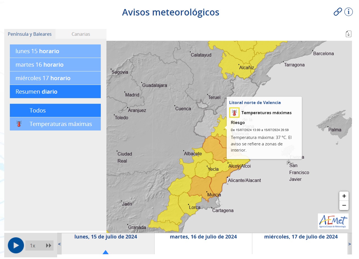Enable the Todos warnings filter
359x259 pixels.
tap(55, 110)
